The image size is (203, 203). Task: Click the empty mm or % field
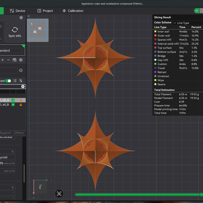click(7, 171)
